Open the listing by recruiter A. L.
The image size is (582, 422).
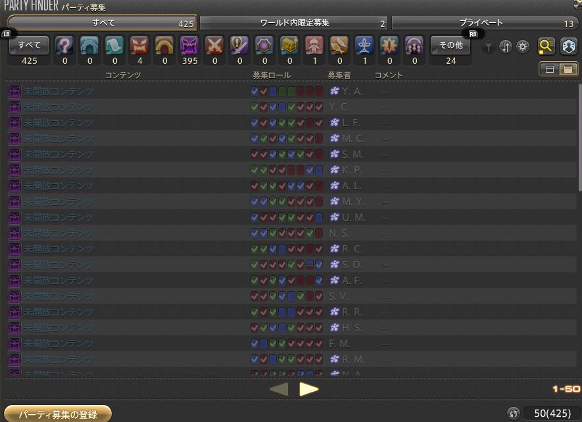coord(291,185)
